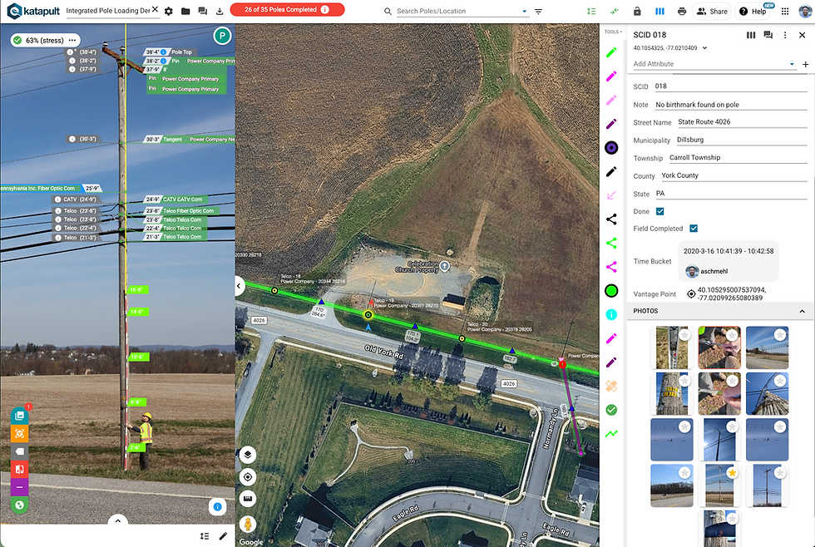Select the magenta pencil tool
Image resolution: width=815 pixels, height=547 pixels.
pos(611,76)
